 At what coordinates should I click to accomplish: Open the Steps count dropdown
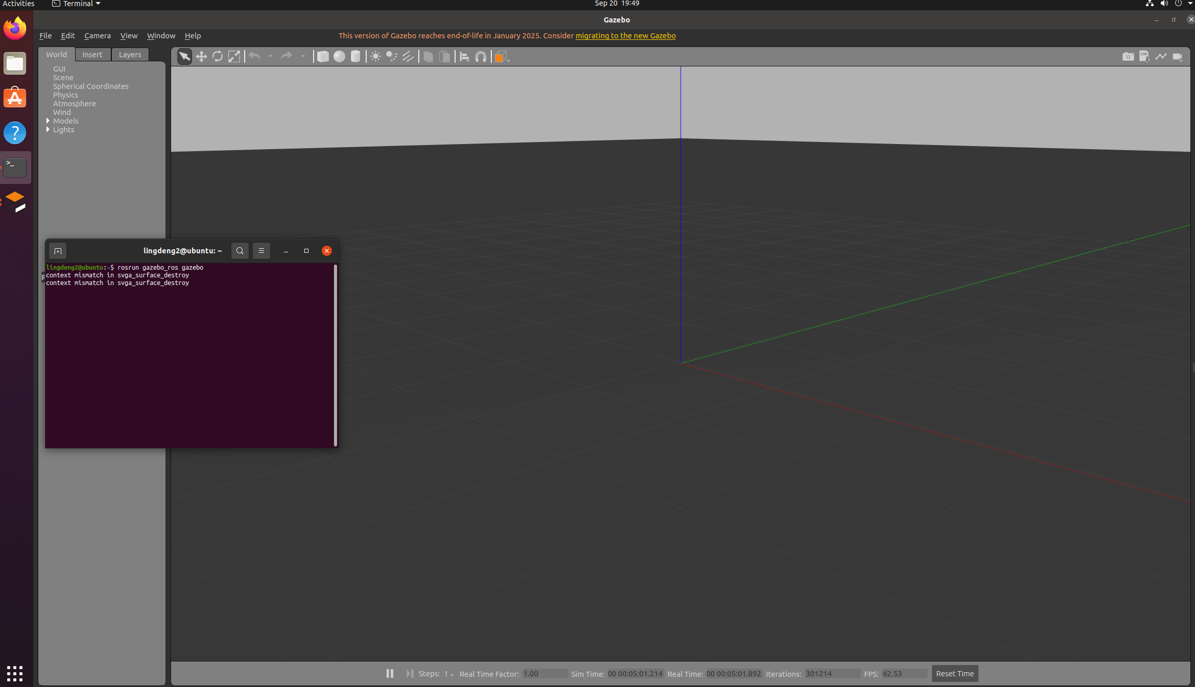pos(449,674)
